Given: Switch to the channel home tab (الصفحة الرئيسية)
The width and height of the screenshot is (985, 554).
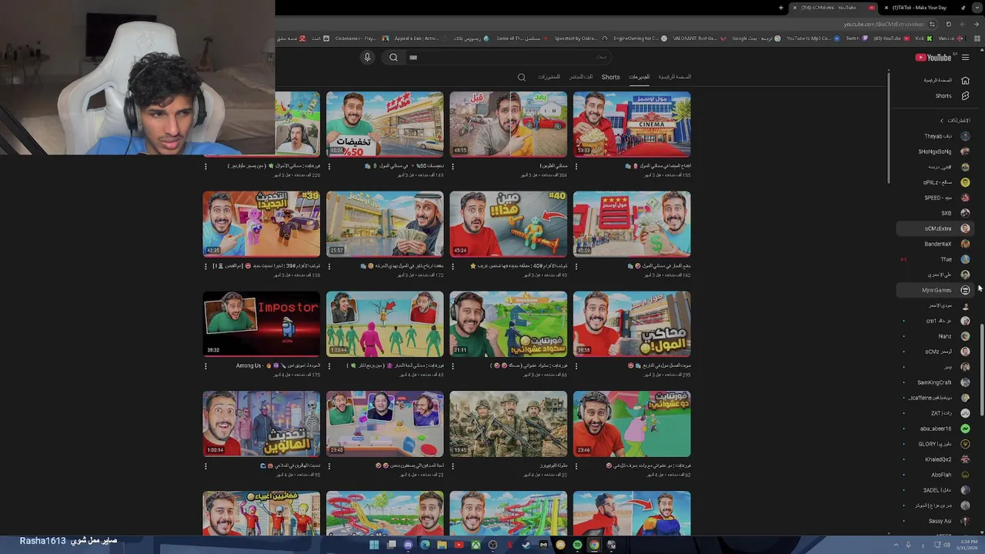Looking at the screenshot, I should [675, 77].
